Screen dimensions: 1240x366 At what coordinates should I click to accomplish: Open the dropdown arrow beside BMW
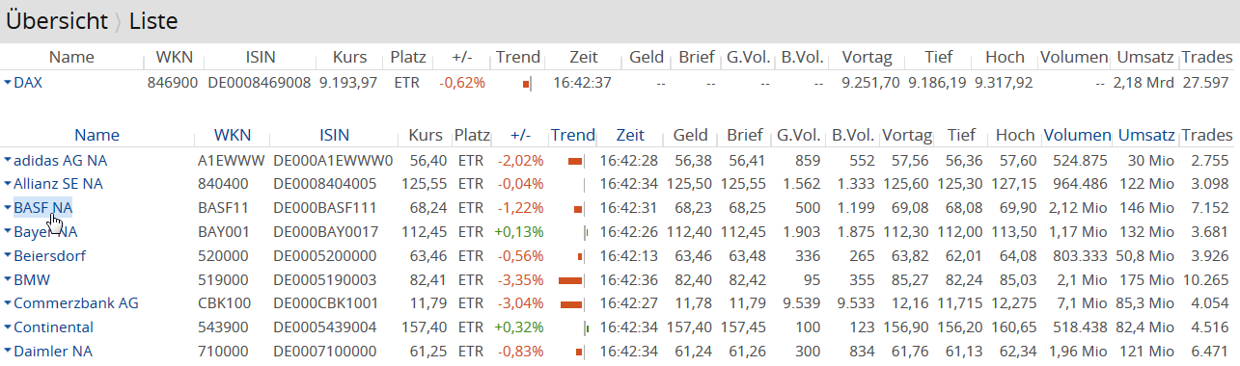(x=8, y=280)
